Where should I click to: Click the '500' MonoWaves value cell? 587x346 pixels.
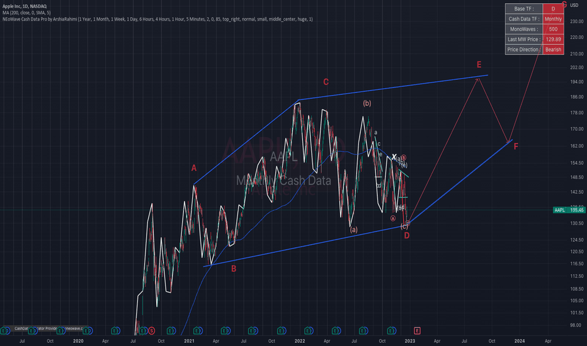[x=553, y=29]
